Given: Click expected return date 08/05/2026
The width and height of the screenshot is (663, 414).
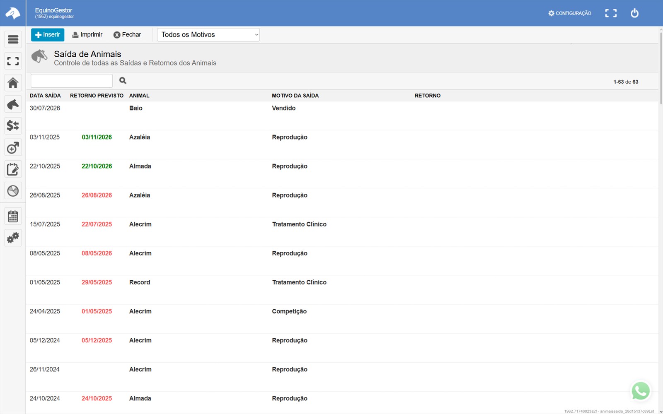Looking at the screenshot, I should point(97,253).
